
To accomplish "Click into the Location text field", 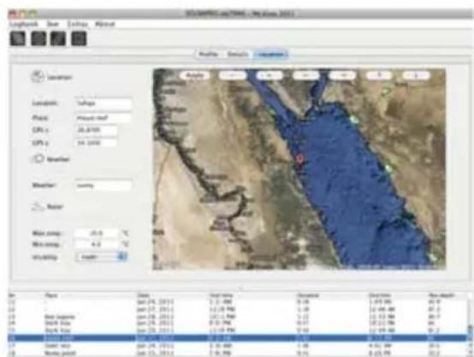I will [103, 103].
